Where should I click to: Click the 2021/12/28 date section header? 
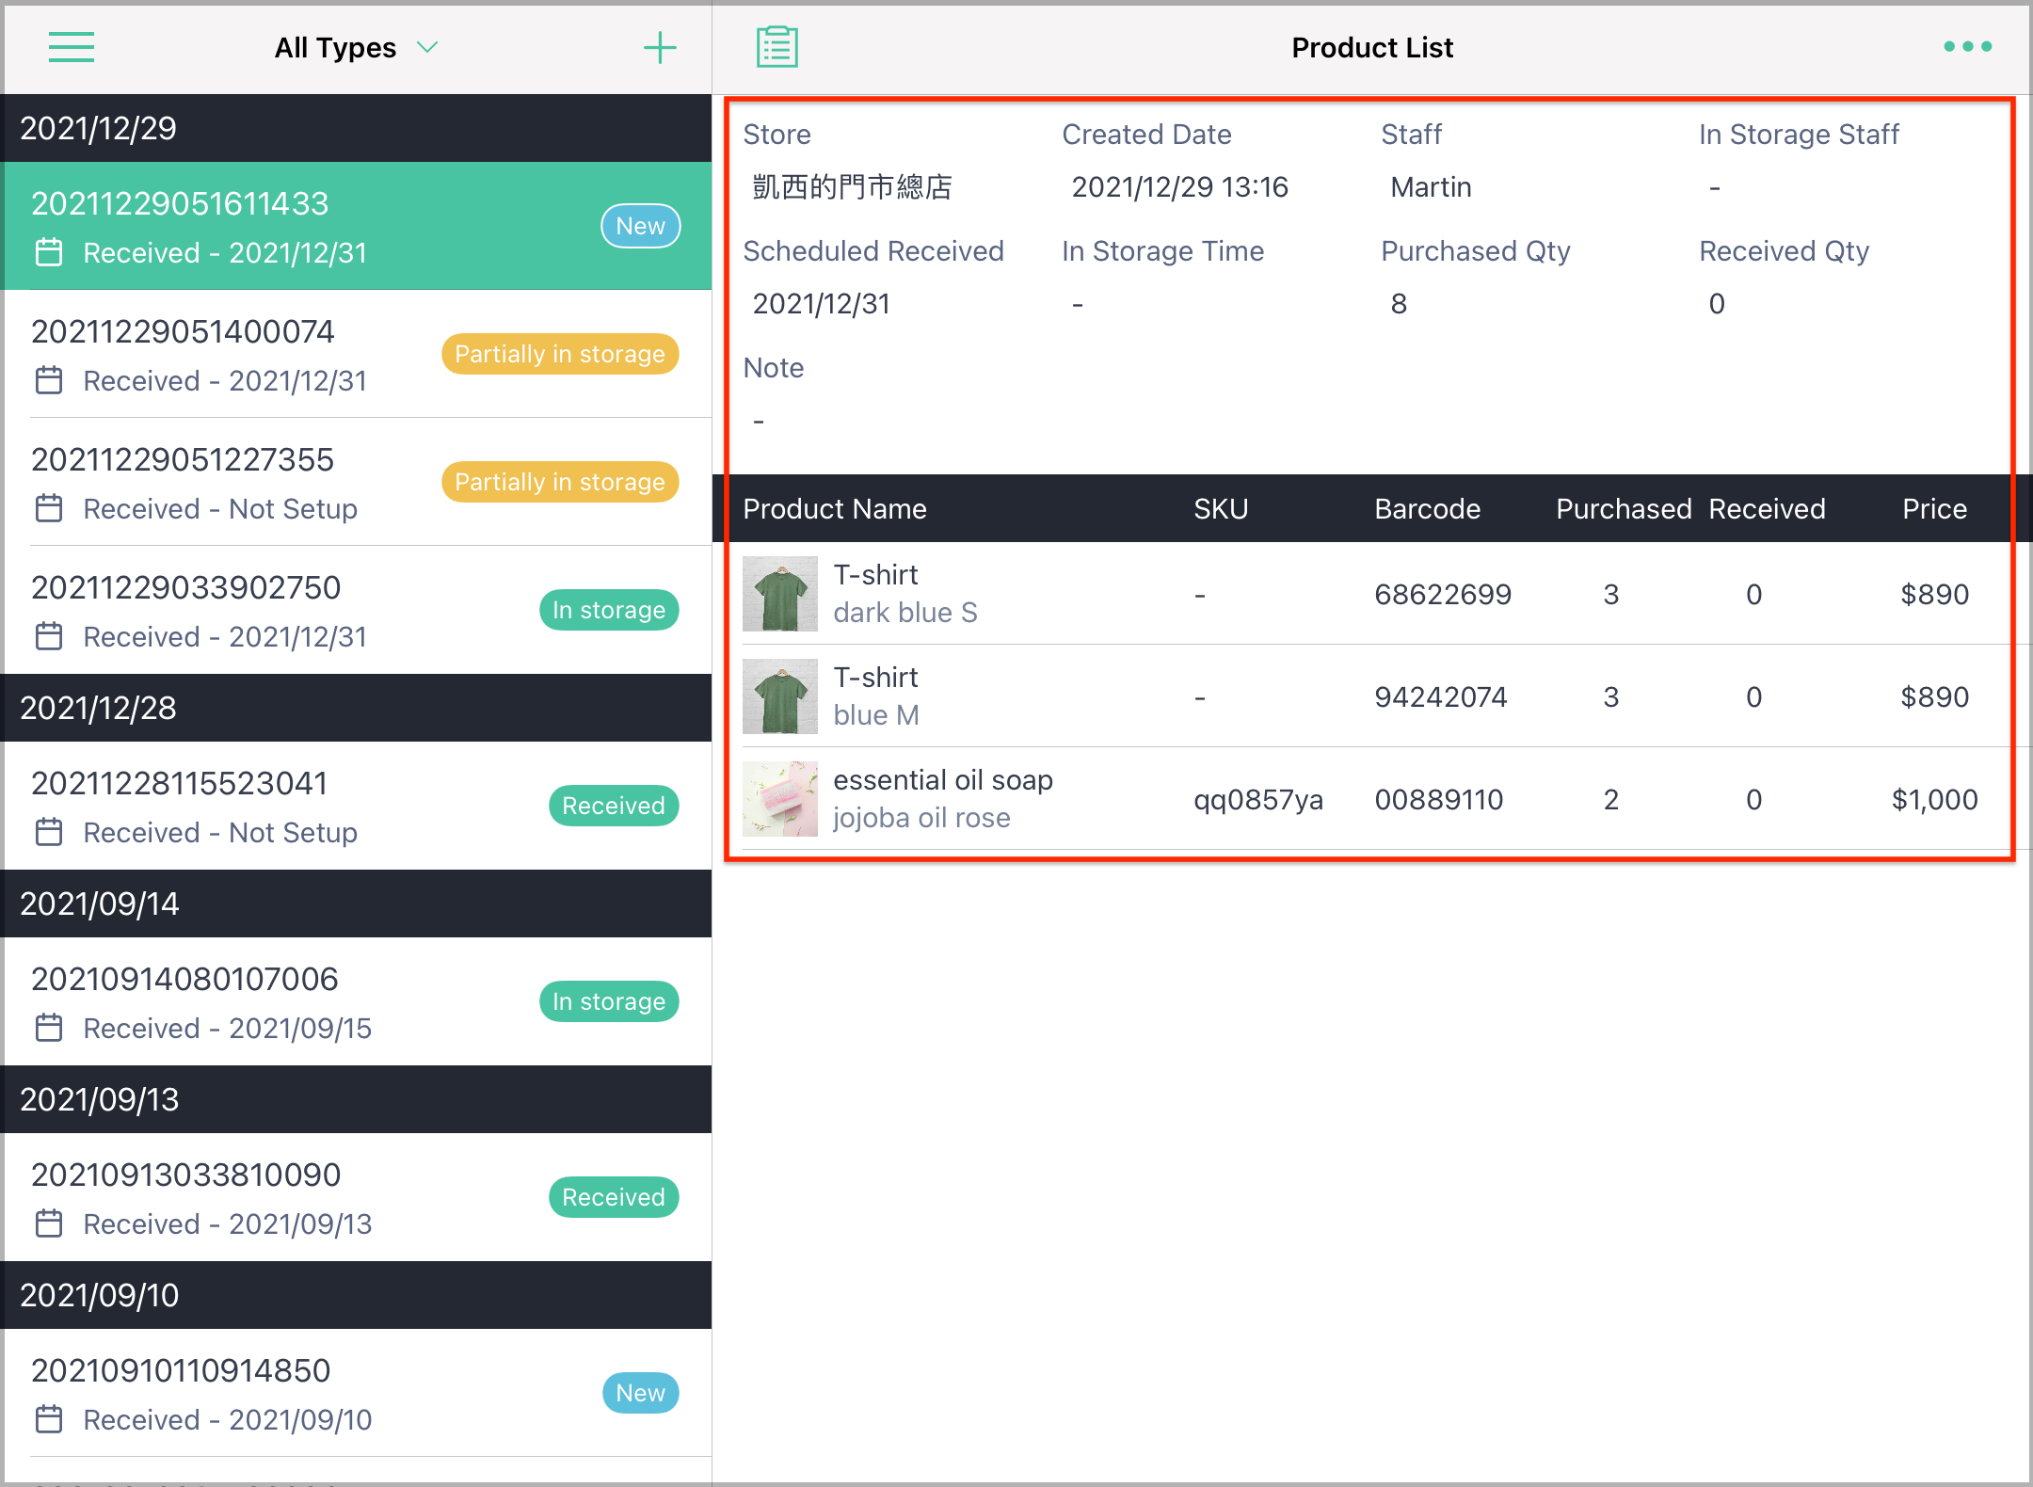[x=358, y=708]
